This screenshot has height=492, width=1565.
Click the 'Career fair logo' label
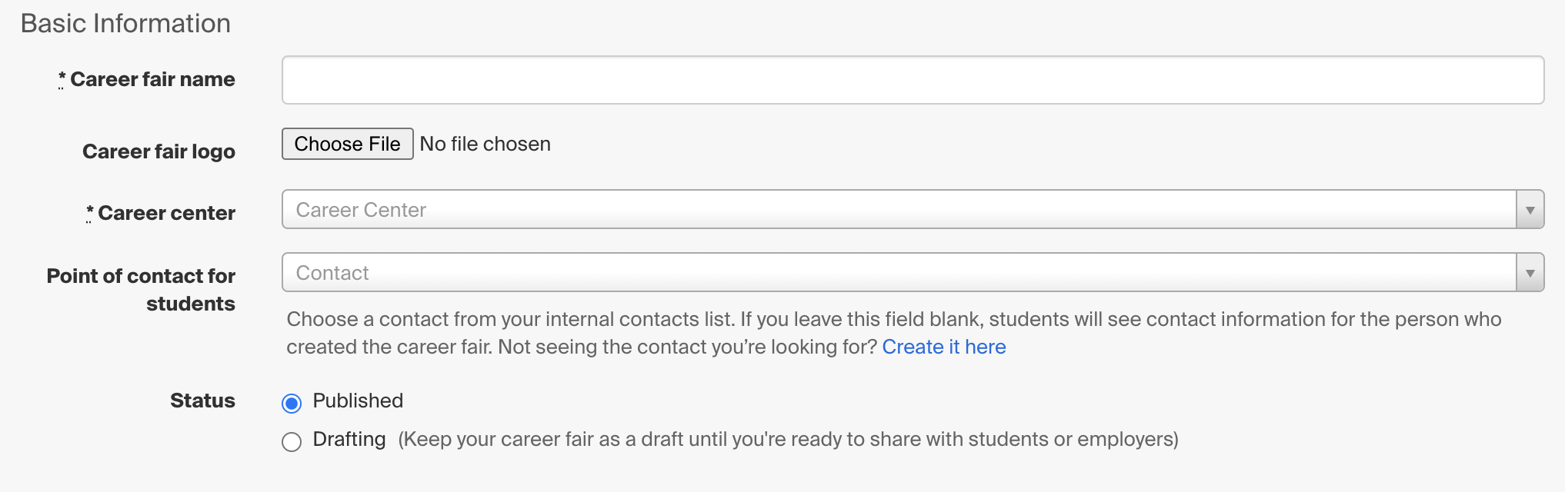pyautogui.click(x=159, y=151)
